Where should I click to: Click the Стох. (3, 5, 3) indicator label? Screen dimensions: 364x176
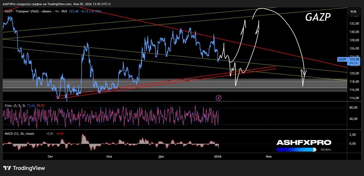[x=14, y=105]
